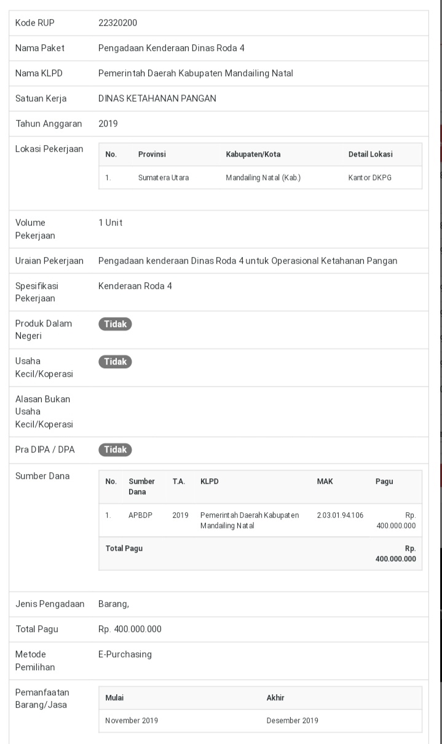Select the Kode RUP value 22320200
This screenshot has width=442, height=744.
click(x=118, y=23)
